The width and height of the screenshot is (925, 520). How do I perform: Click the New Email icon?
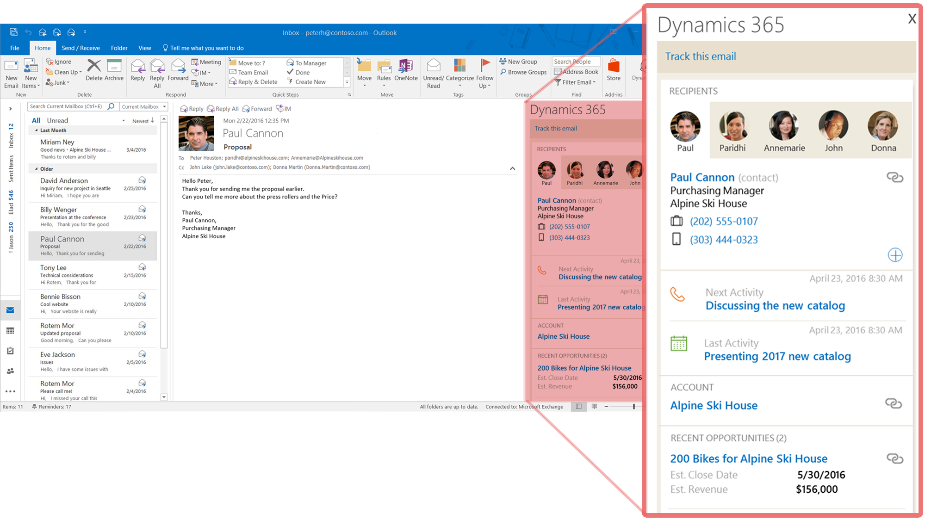point(11,66)
